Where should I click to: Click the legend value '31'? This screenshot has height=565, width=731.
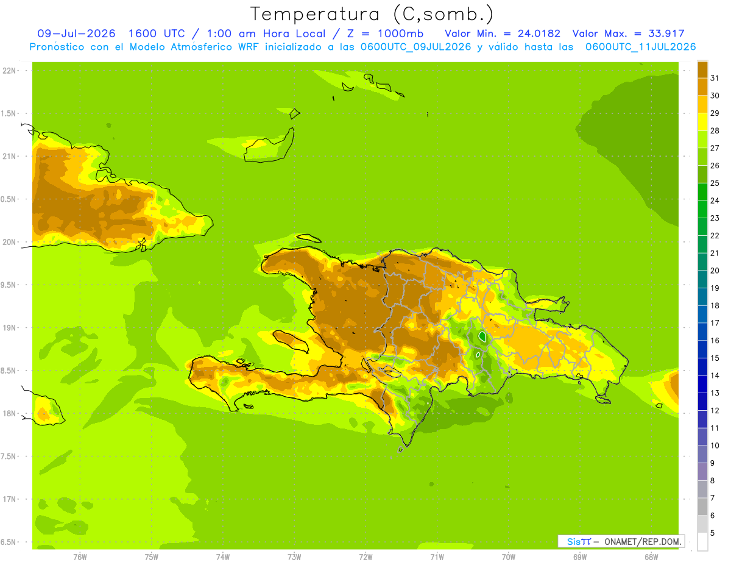(x=715, y=78)
